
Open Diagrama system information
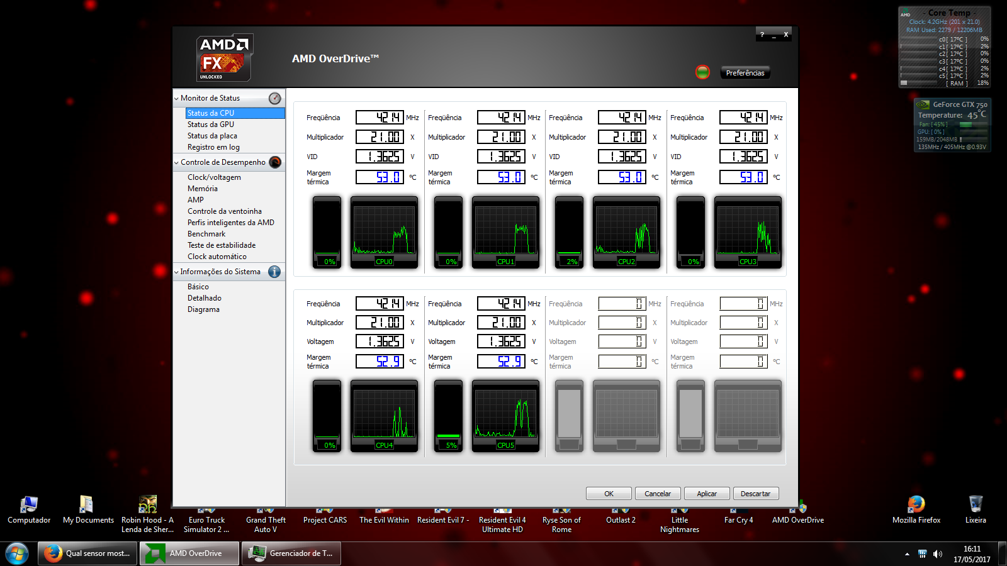[203, 309]
